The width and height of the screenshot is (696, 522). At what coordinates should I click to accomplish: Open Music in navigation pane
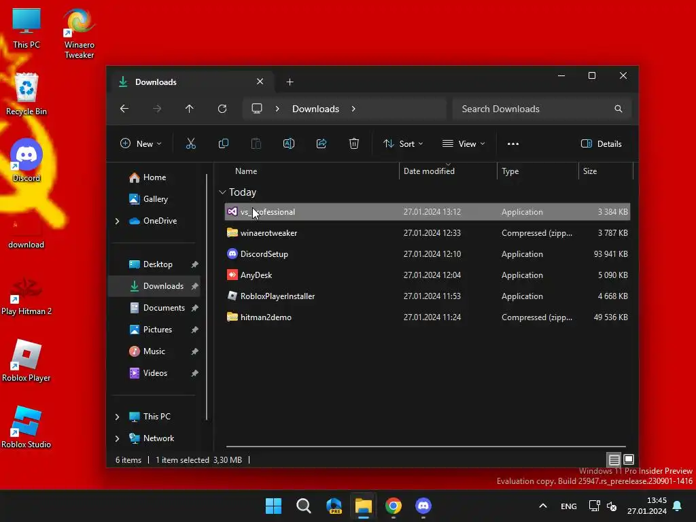154,351
